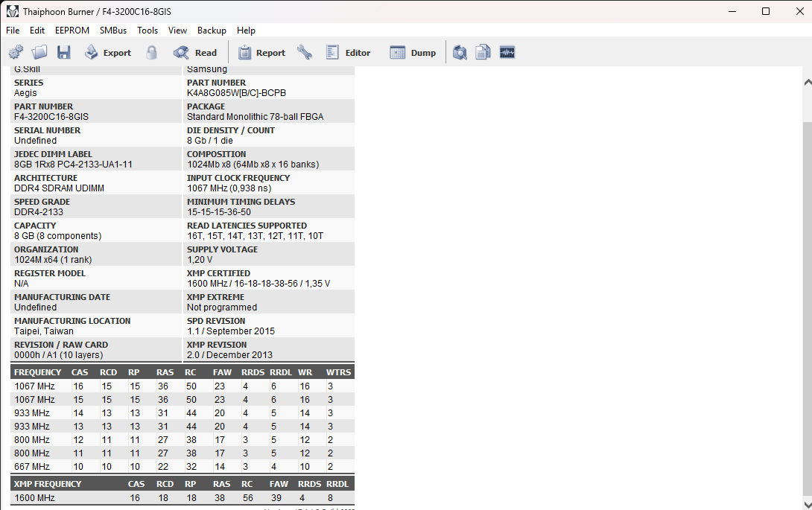Viewport: 812px width, 510px height.
Task: Open the View menu
Action: coord(177,31)
